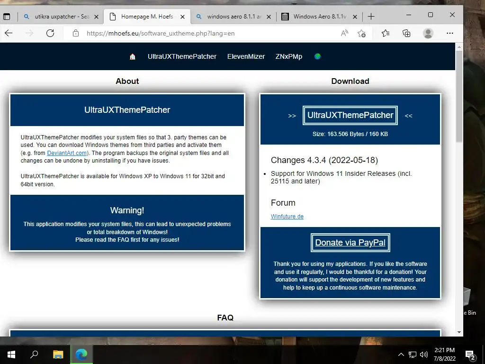The height and width of the screenshot is (364, 485).
Task: Close the windows aero 8.1.1 search tab
Action: pyautogui.click(x=269, y=17)
